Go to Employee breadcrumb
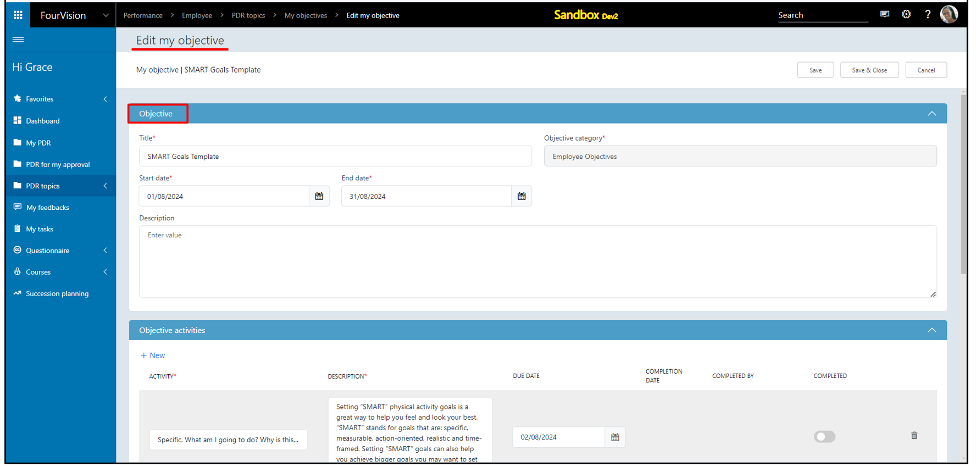976x467 pixels. [197, 15]
